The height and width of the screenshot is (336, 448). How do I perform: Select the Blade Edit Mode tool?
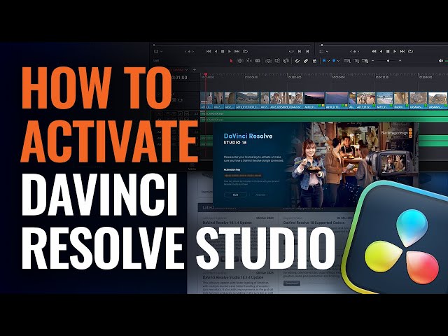pos(258,61)
